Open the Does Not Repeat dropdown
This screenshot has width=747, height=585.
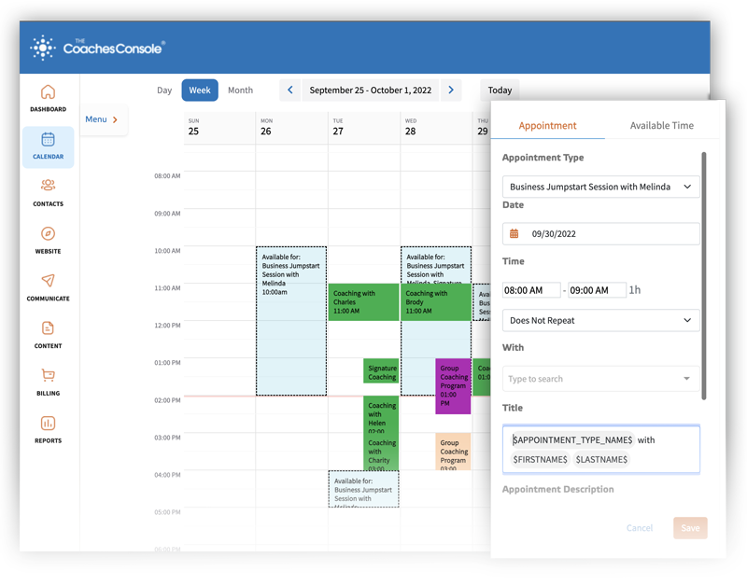(x=600, y=320)
